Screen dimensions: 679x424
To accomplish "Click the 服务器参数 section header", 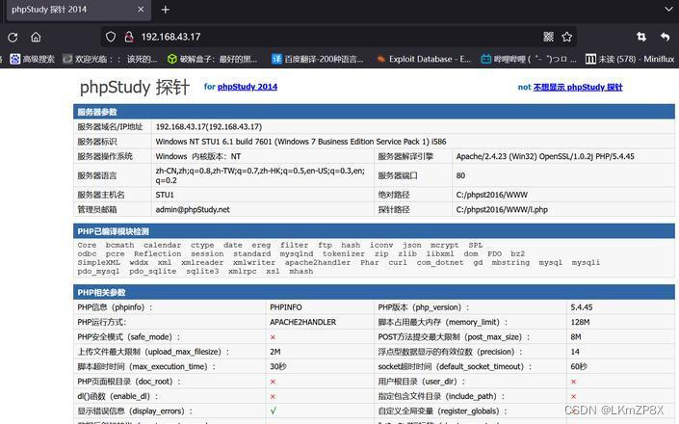I will coord(374,112).
